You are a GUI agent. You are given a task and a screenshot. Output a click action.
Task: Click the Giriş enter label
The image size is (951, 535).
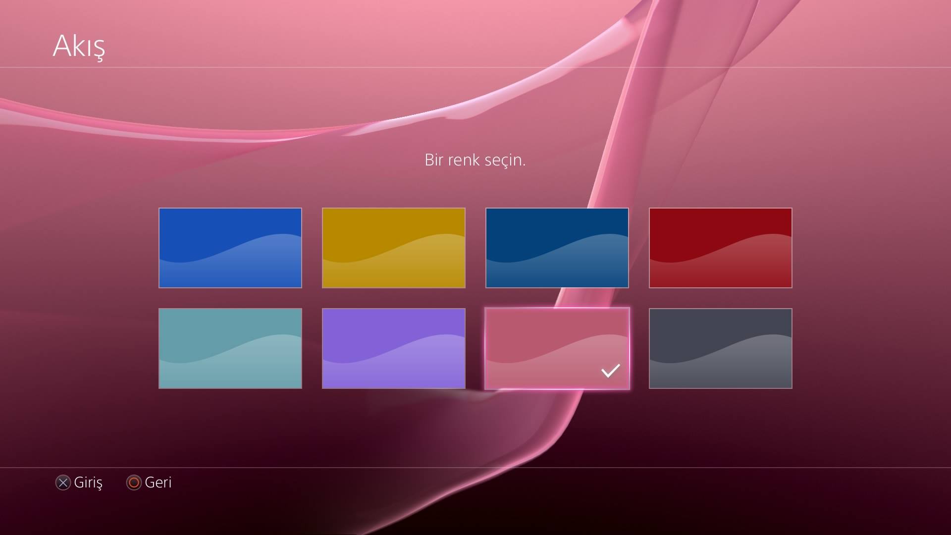click(88, 482)
